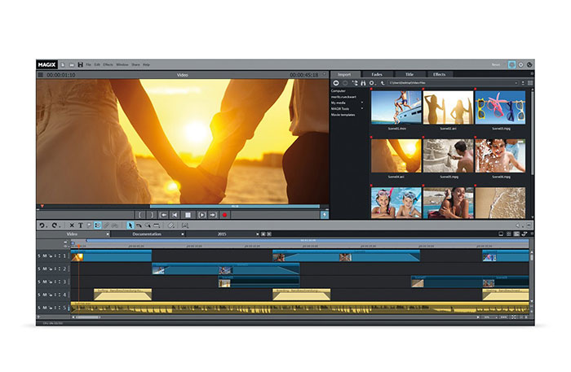Click the Save floppy disk icon
This screenshot has width=571, height=372.
80,63
